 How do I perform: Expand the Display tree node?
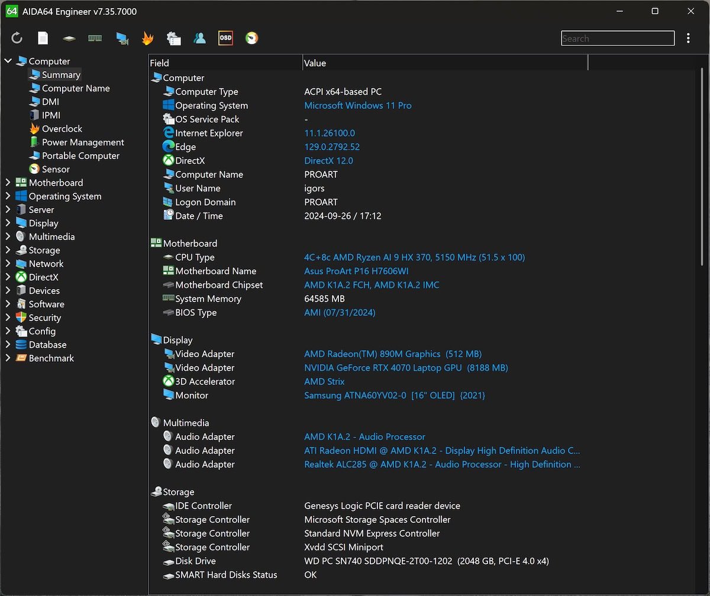pyautogui.click(x=8, y=223)
